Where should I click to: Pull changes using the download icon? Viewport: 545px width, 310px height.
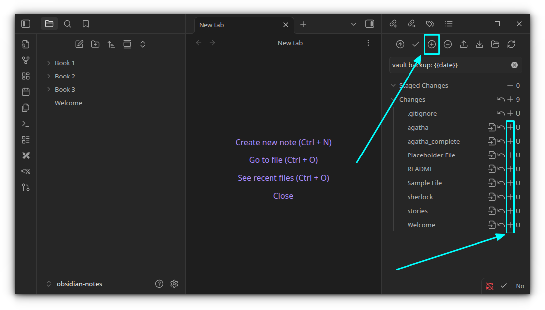pos(479,44)
